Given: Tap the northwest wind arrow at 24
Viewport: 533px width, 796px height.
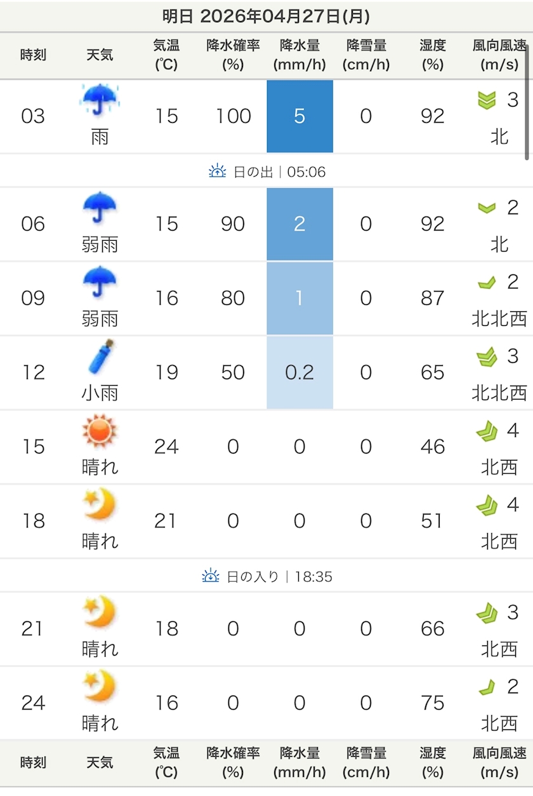Looking at the screenshot, I should pos(487,687).
